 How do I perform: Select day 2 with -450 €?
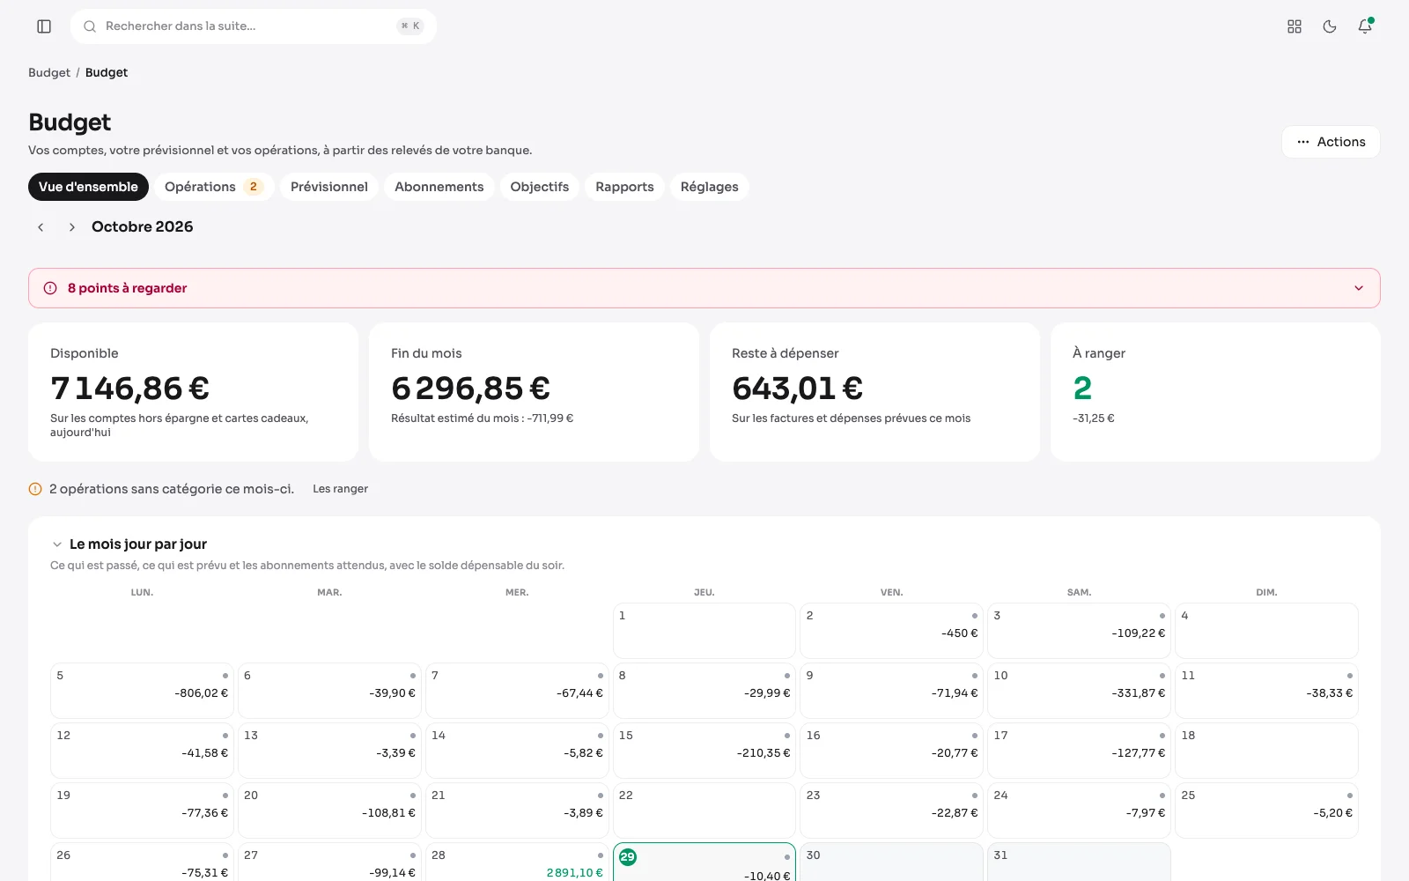891,631
